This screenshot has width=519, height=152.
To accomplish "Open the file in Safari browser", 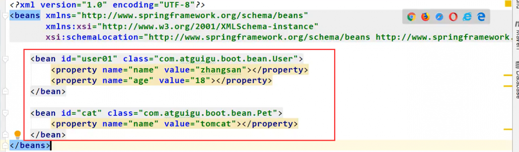I will (x=439, y=17).
